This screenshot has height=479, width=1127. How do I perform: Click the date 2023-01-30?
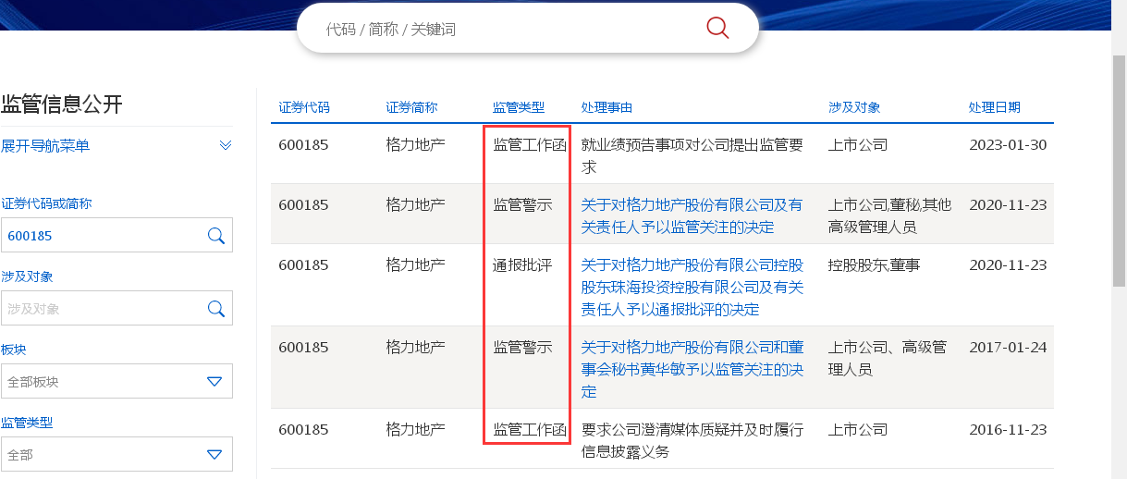pos(1008,145)
